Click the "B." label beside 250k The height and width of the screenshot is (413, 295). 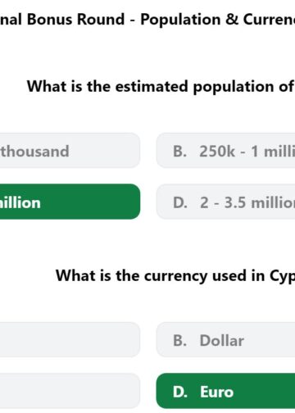pos(179,151)
